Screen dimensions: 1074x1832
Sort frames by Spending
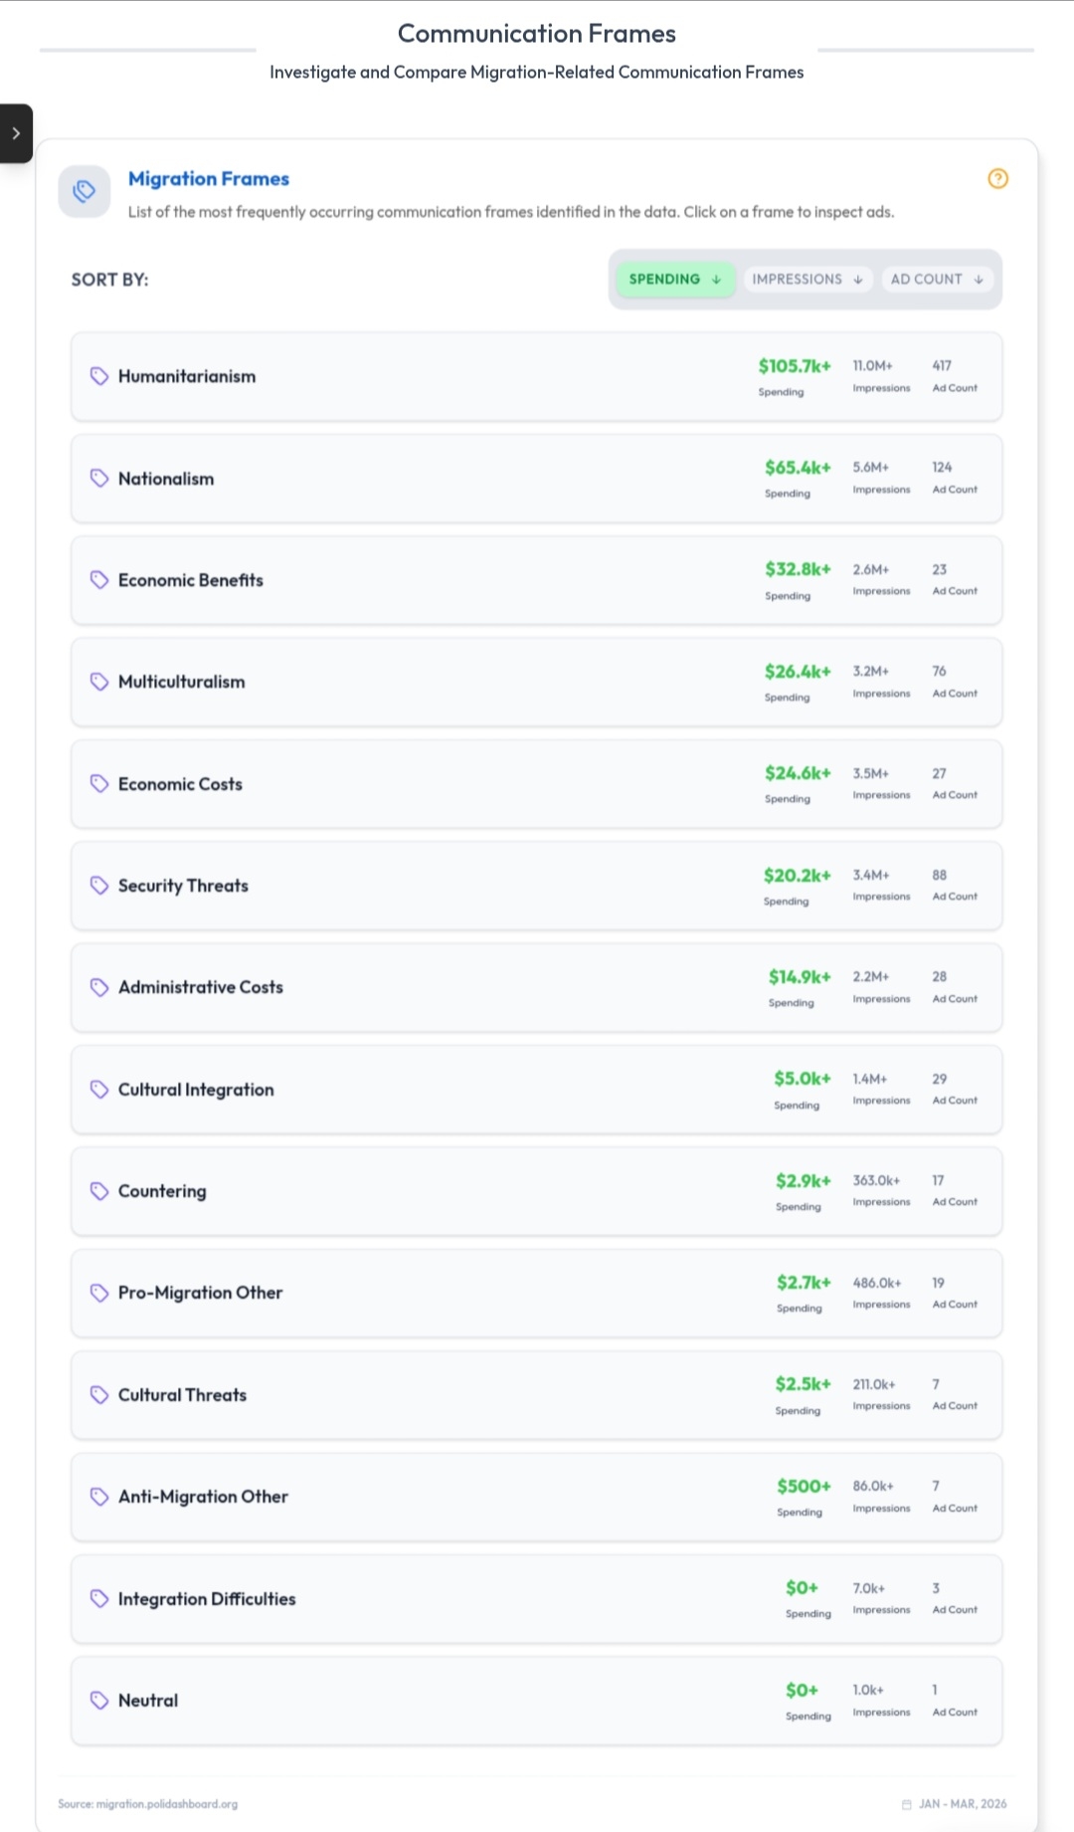click(x=674, y=280)
